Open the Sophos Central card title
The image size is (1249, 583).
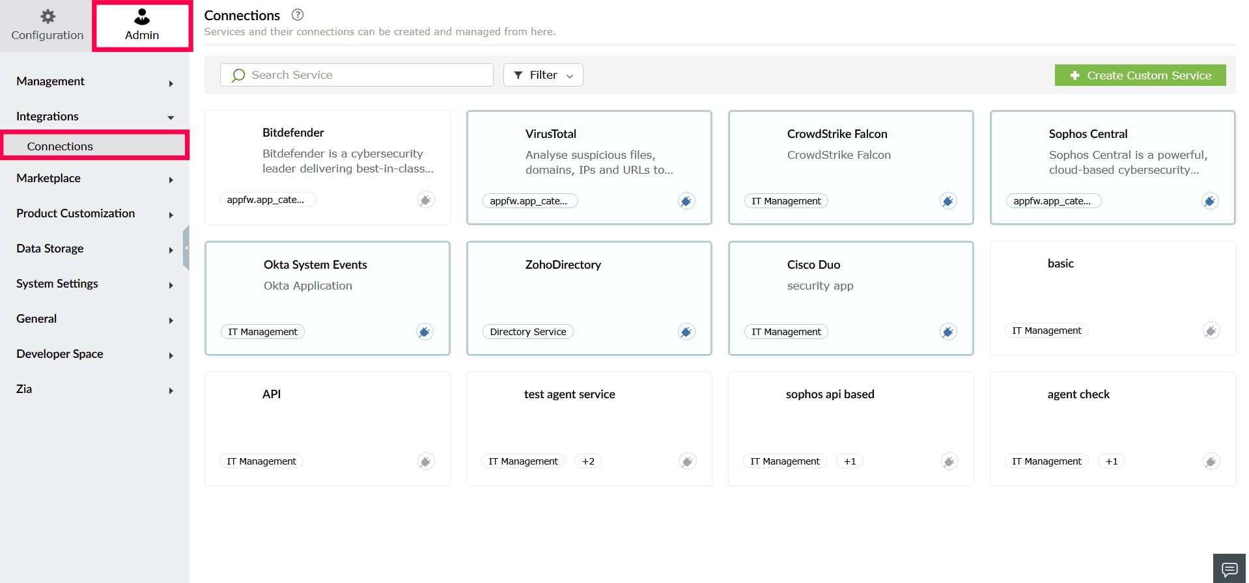(x=1088, y=134)
